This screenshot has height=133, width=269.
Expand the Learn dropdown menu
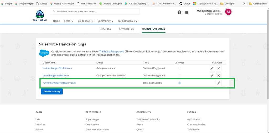click(x=69, y=21)
